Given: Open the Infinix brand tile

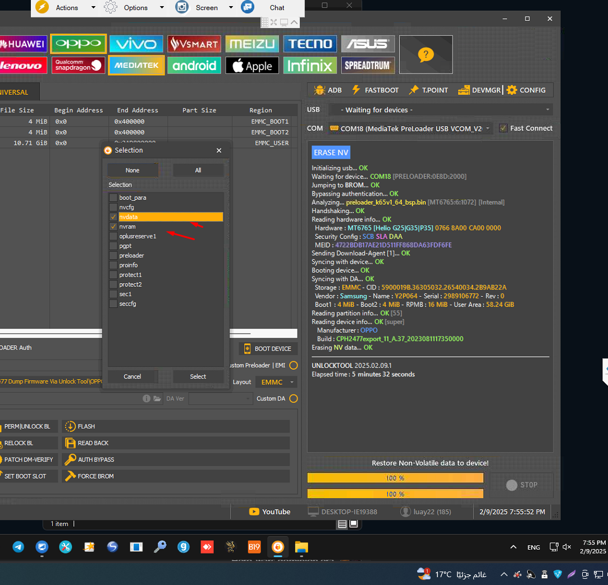Looking at the screenshot, I should 310,66.
